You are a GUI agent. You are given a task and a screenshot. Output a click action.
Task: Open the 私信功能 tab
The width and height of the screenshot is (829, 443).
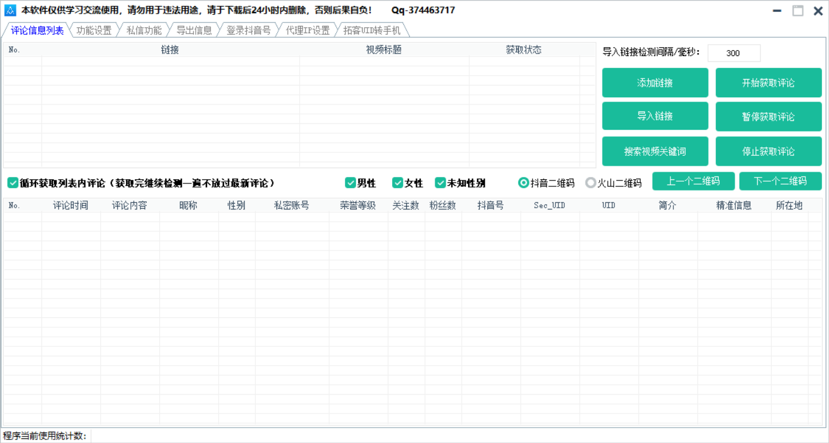143,30
